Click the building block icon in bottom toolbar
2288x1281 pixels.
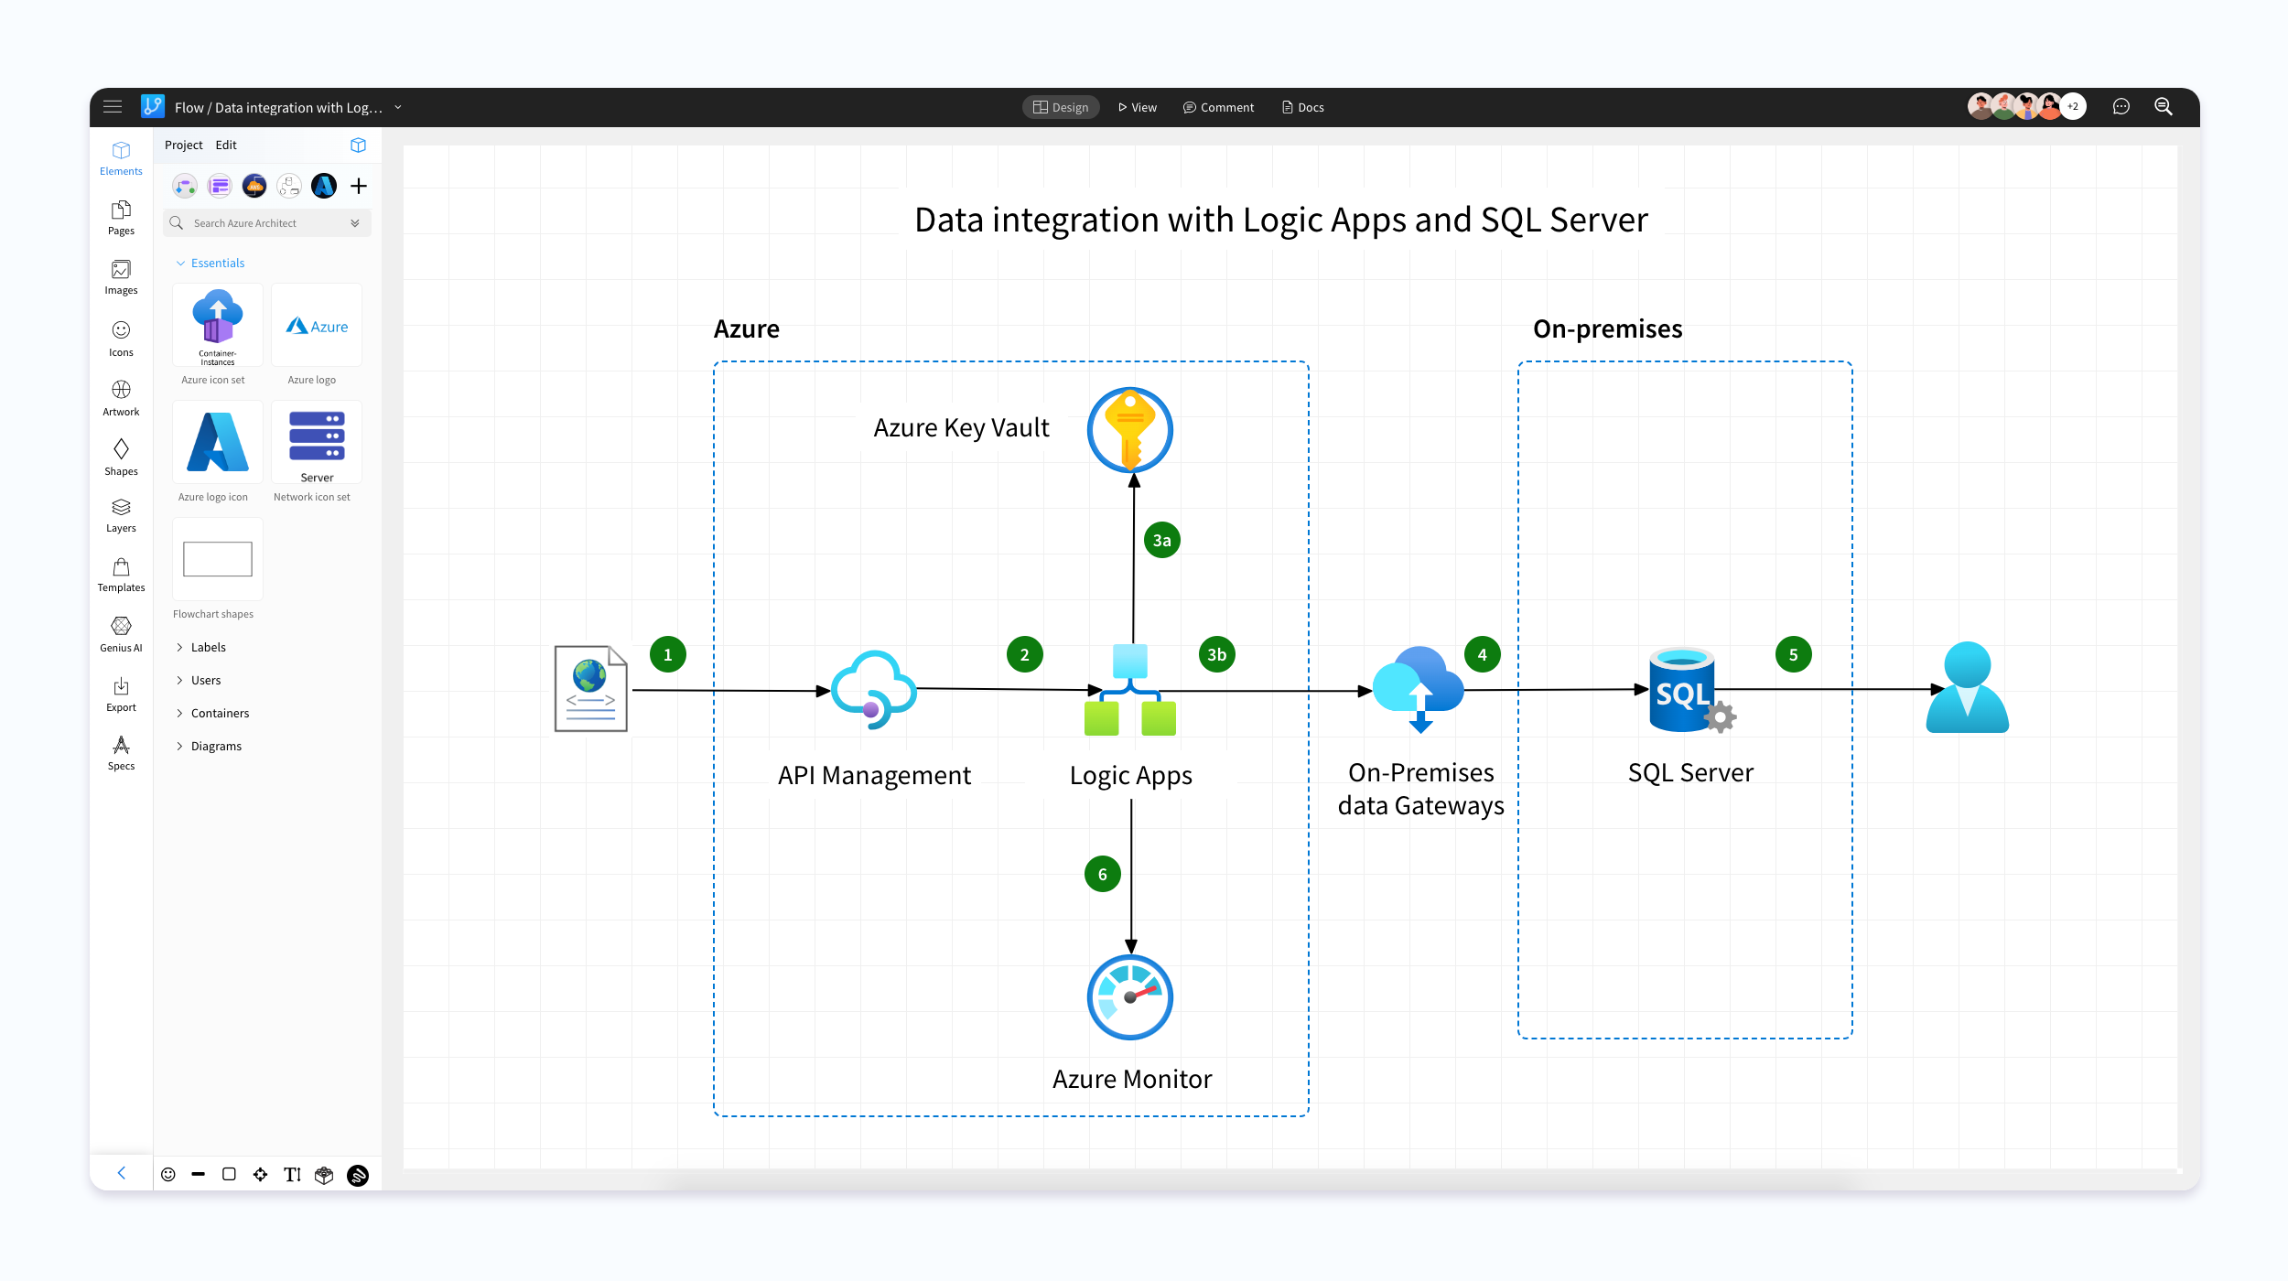324,1175
